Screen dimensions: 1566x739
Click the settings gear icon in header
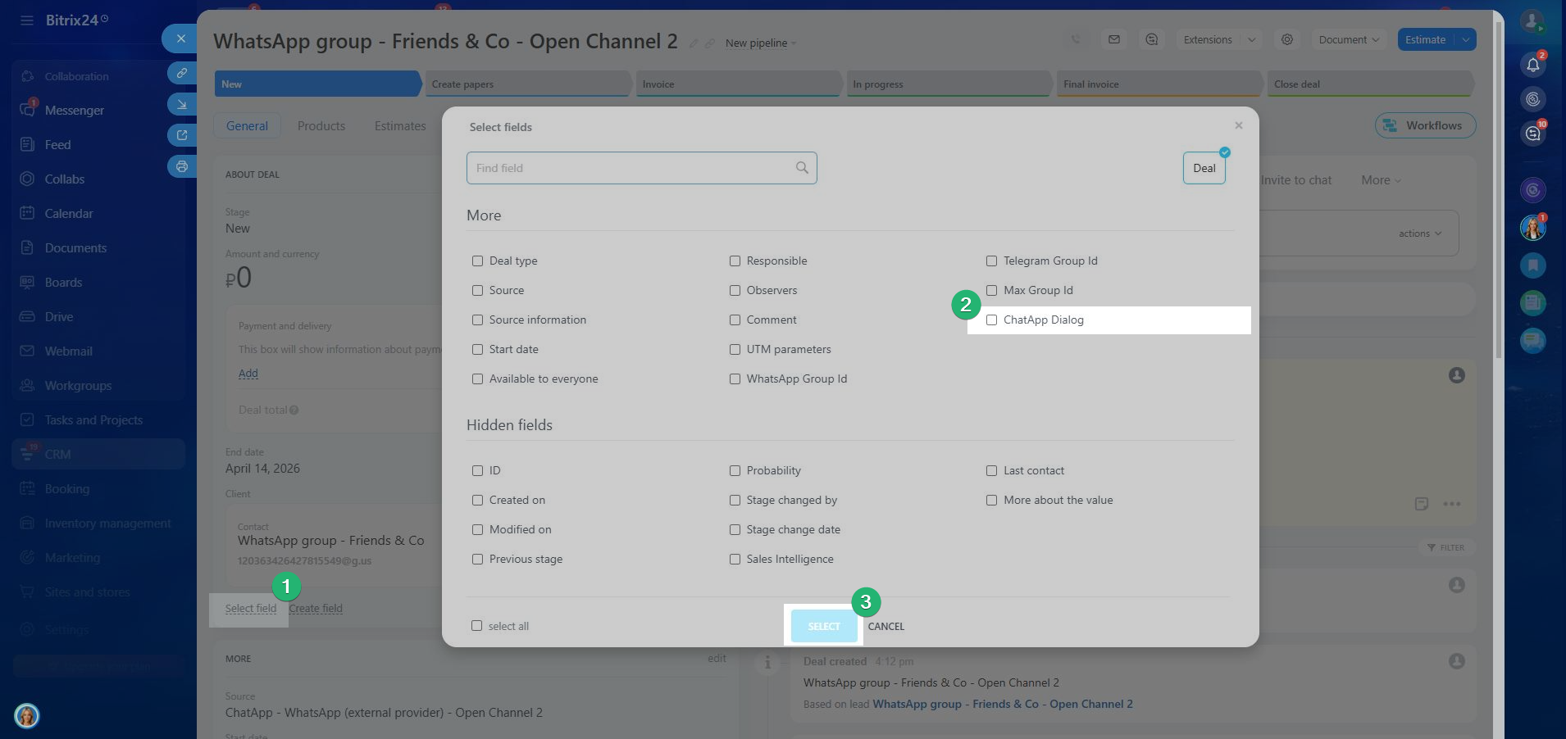click(1287, 39)
